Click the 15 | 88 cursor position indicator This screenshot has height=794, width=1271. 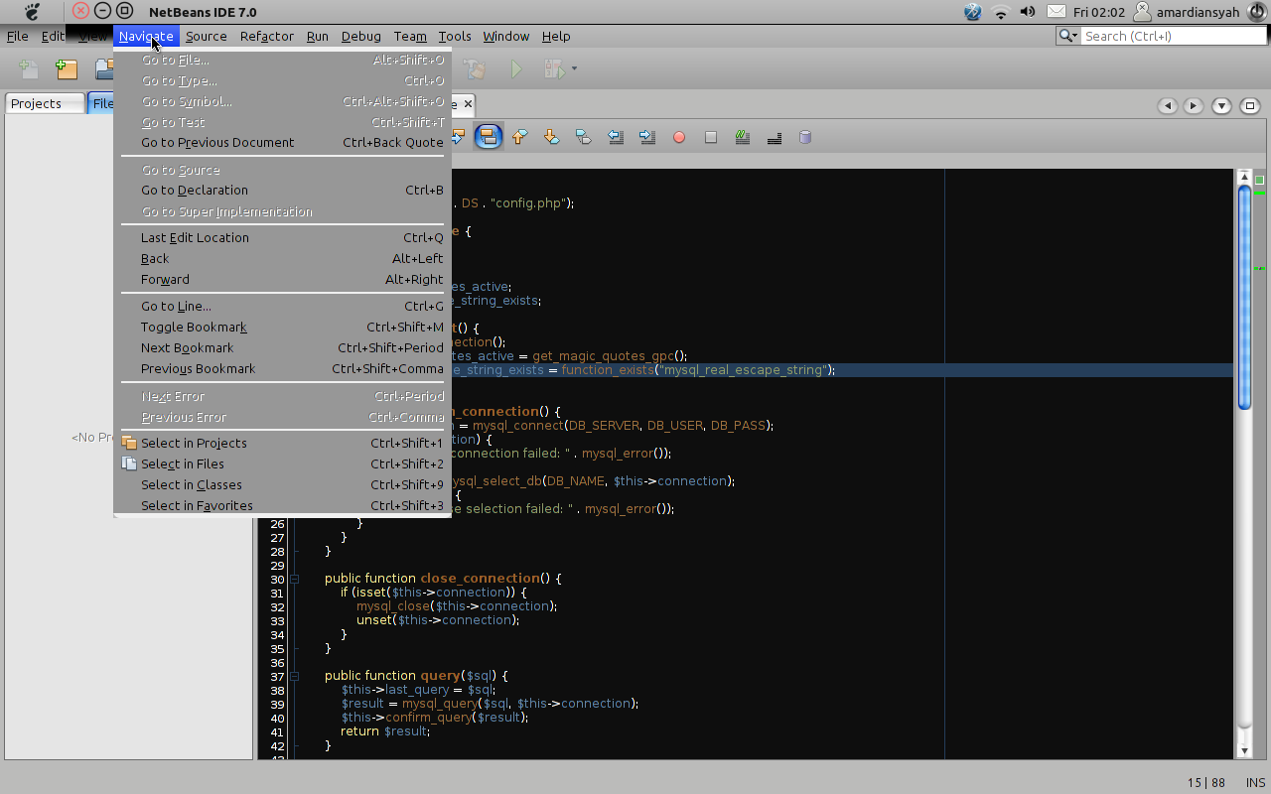point(1205,782)
